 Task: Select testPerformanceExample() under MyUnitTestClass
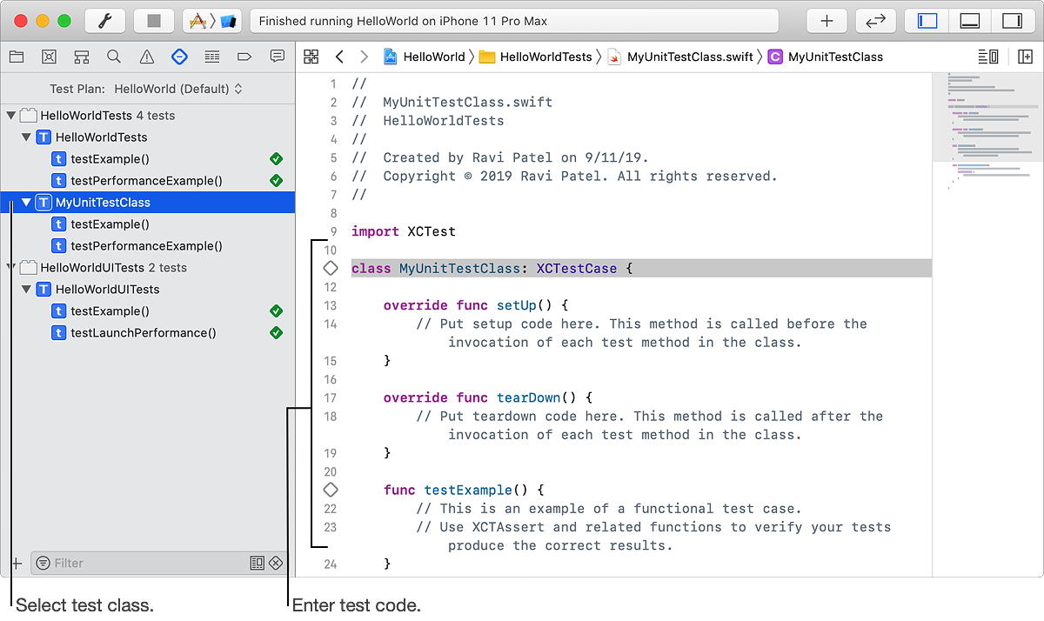148,245
